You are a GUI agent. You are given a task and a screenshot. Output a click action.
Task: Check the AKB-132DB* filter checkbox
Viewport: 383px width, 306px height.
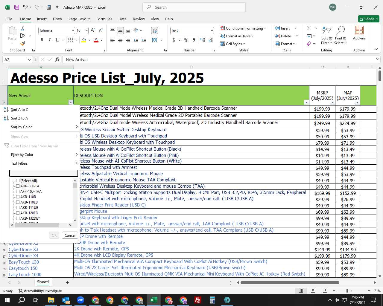18,218
